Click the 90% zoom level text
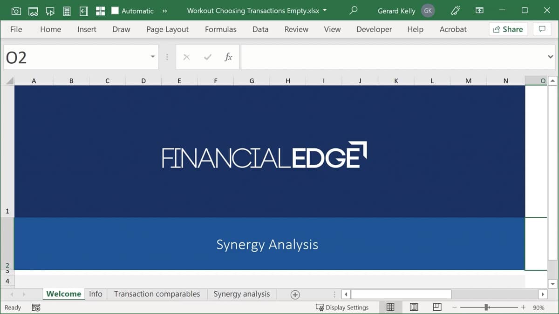This screenshot has height=314, width=559. coord(539,307)
